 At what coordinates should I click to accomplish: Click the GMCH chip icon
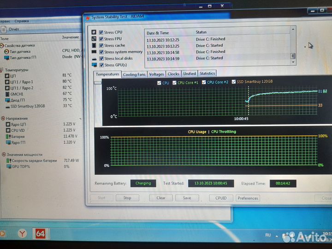coord(7,94)
